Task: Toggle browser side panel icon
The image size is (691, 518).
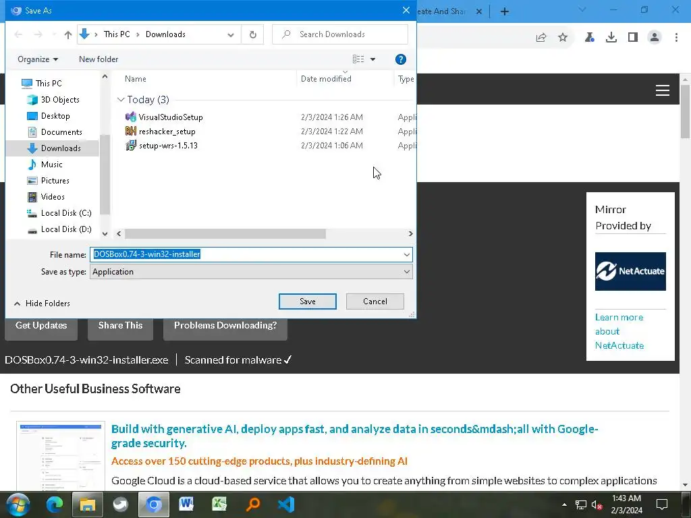Action: click(x=633, y=38)
